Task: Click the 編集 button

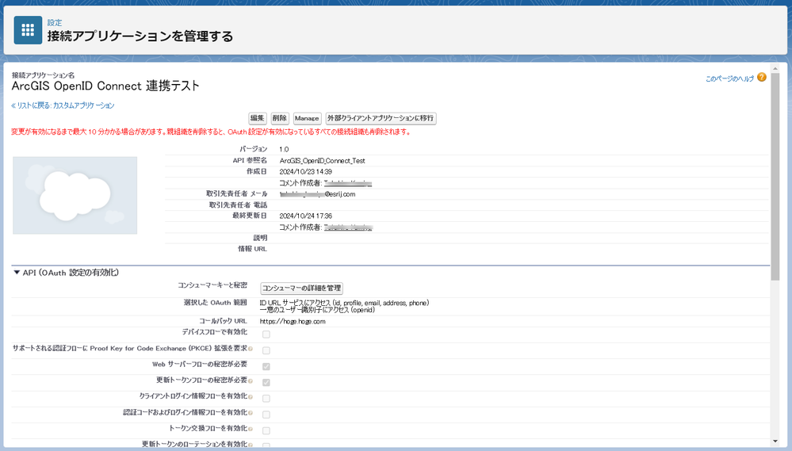Action: pos(258,118)
